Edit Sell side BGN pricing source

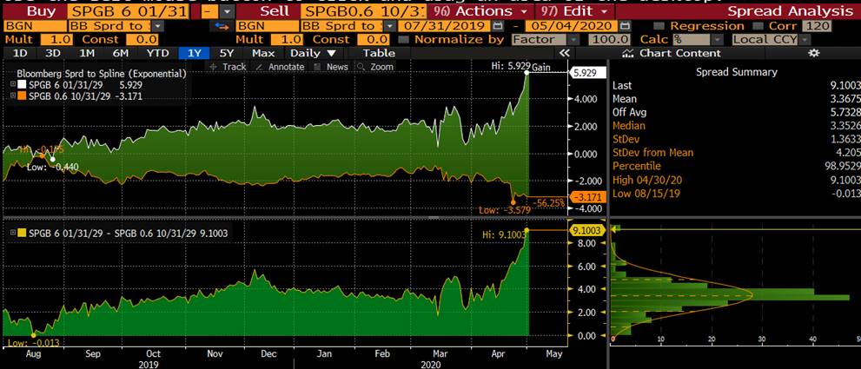tap(267, 26)
